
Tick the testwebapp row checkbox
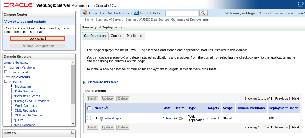[89, 118]
